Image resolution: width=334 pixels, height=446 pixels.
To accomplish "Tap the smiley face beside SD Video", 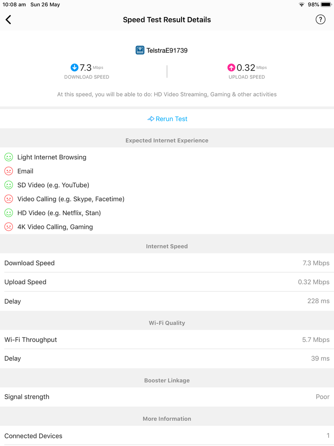I will [8, 185].
